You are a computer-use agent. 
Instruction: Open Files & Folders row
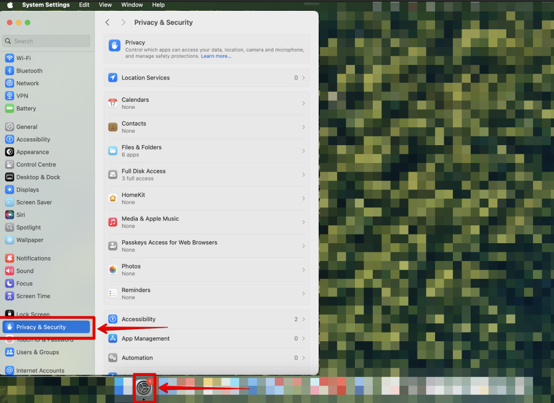tap(207, 151)
